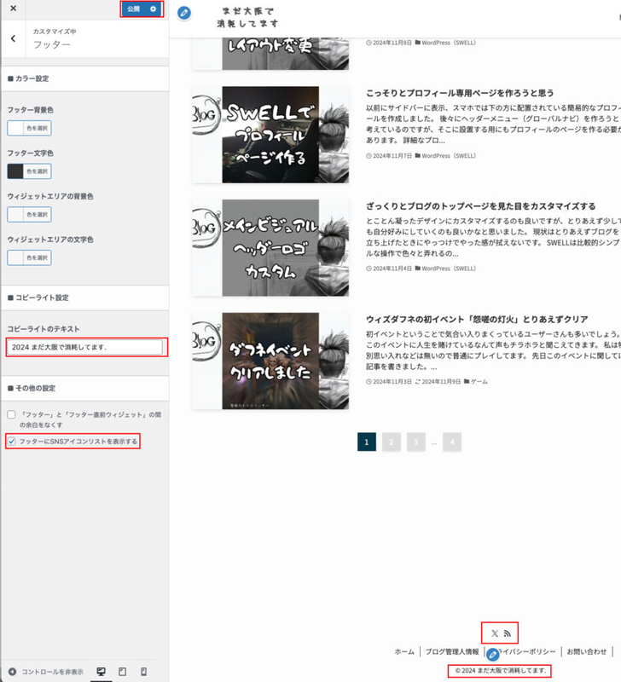The width and height of the screenshot is (621, 682).
Task: Click footer copyright © 2024 text
Action: point(500,671)
